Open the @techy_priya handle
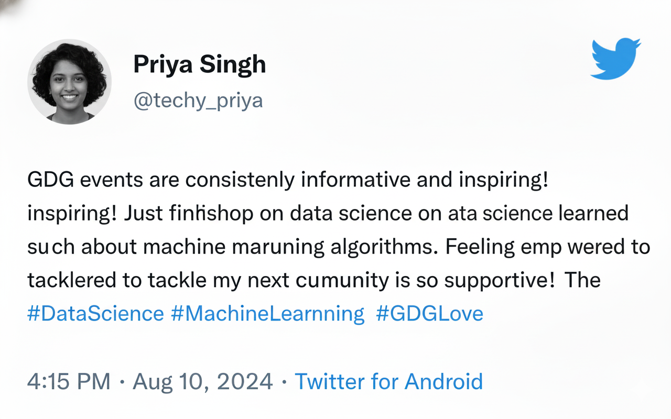671x419 pixels. 198,100
